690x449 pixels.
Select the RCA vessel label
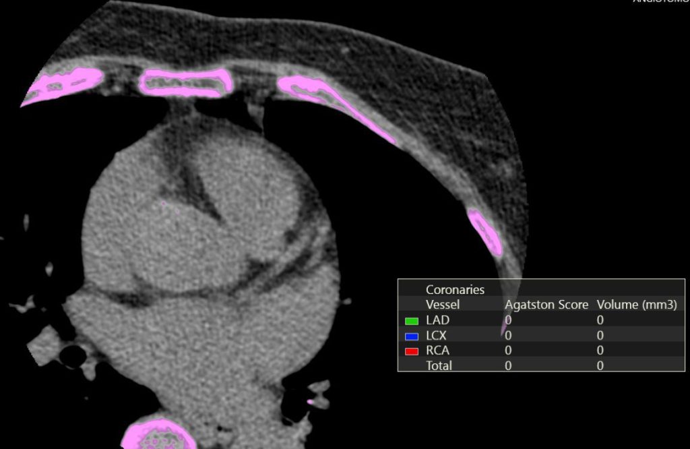[437, 351]
